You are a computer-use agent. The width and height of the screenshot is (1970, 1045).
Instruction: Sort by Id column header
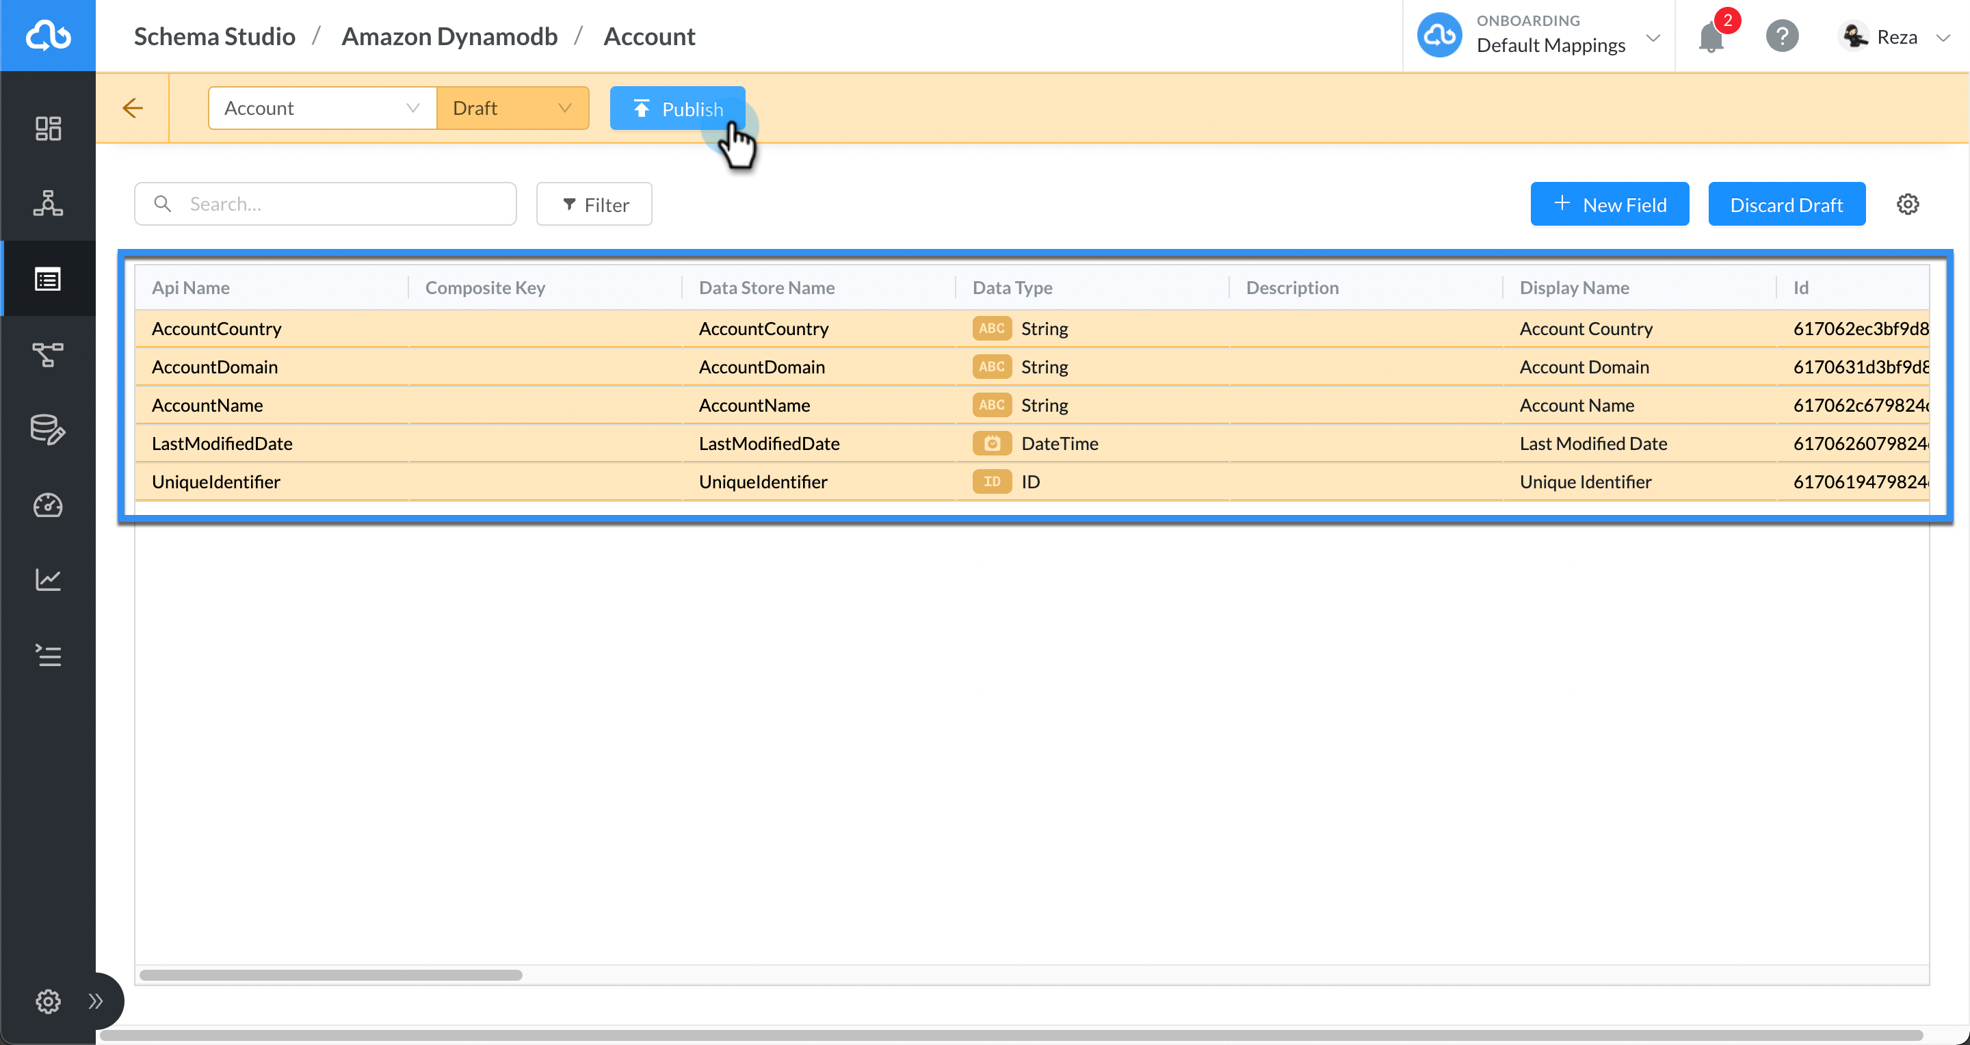pos(1800,287)
